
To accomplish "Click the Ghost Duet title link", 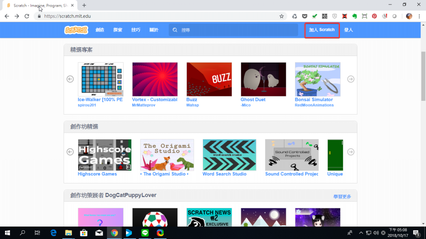I will coord(253,100).
